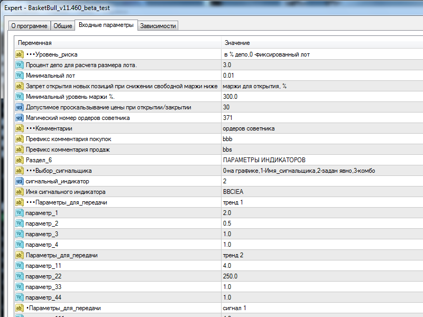Click the integer icon beside Допустимое проскальзывание цены
This screenshot has height=317, width=423.
tap(19, 107)
